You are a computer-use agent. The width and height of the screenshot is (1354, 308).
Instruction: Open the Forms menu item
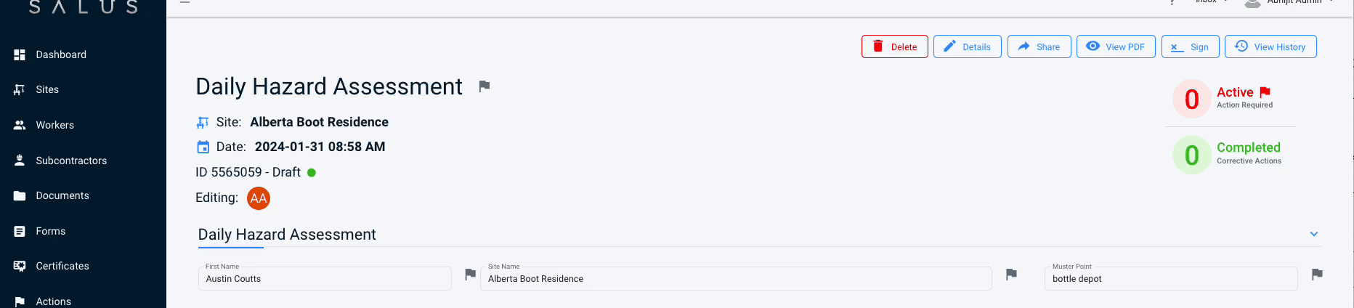(x=51, y=231)
